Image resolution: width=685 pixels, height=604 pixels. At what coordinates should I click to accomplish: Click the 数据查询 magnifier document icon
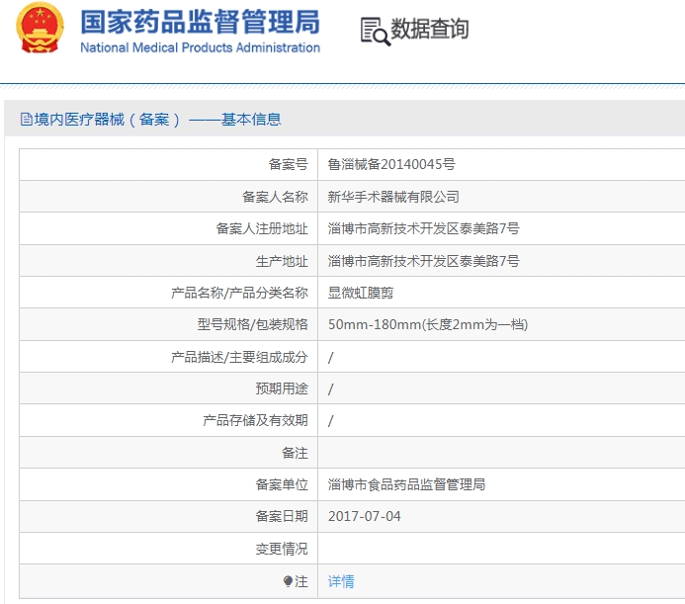click(x=375, y=31)
